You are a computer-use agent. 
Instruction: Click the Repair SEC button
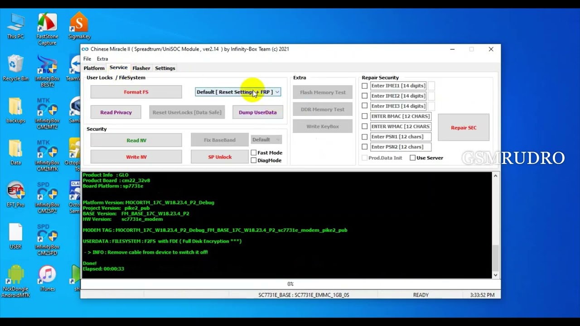pos(464,128)
